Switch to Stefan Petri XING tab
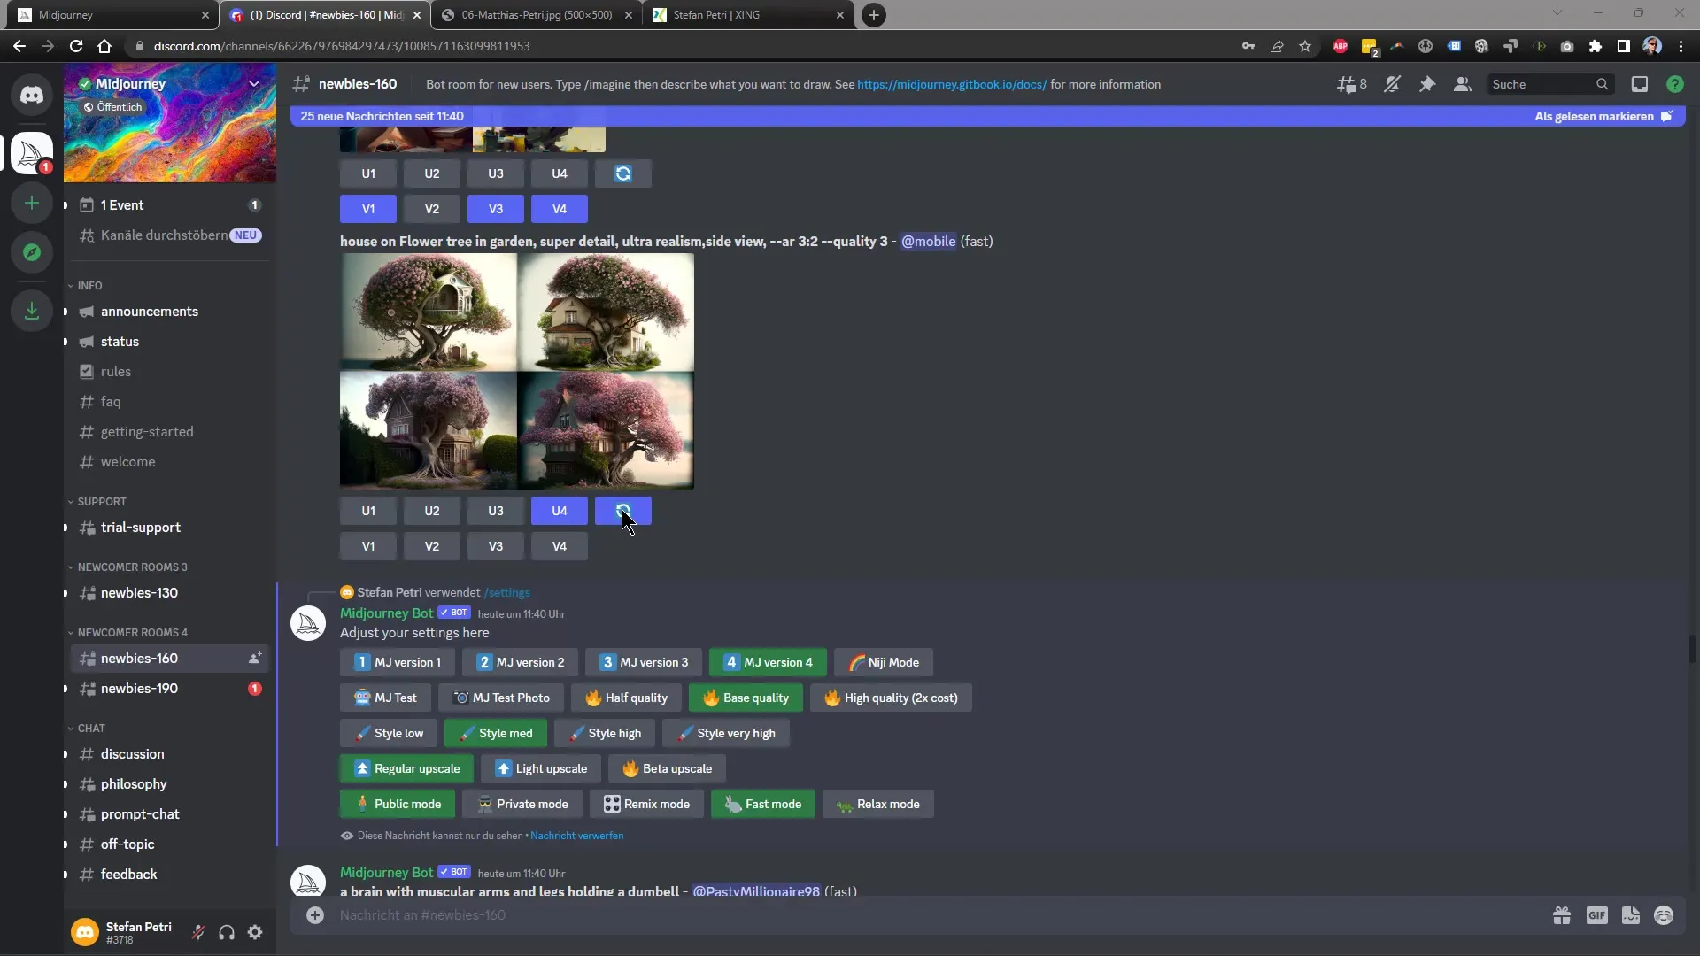Screen dimensions: 1700x956 (x=749, y=15)
